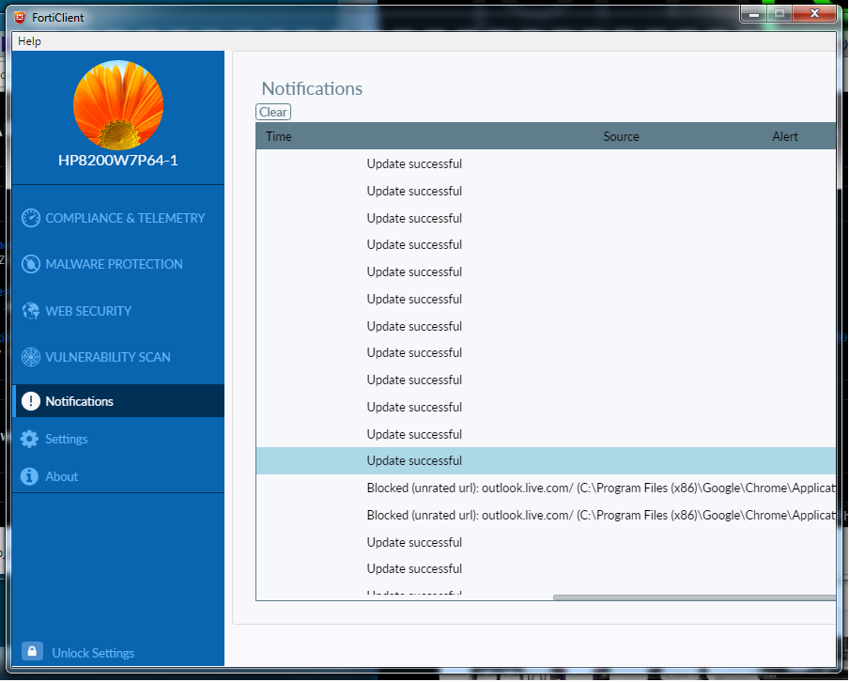Click the Compliance & Telemetry gauge icon
Viewport: 849px width, 682px height.
31,218
